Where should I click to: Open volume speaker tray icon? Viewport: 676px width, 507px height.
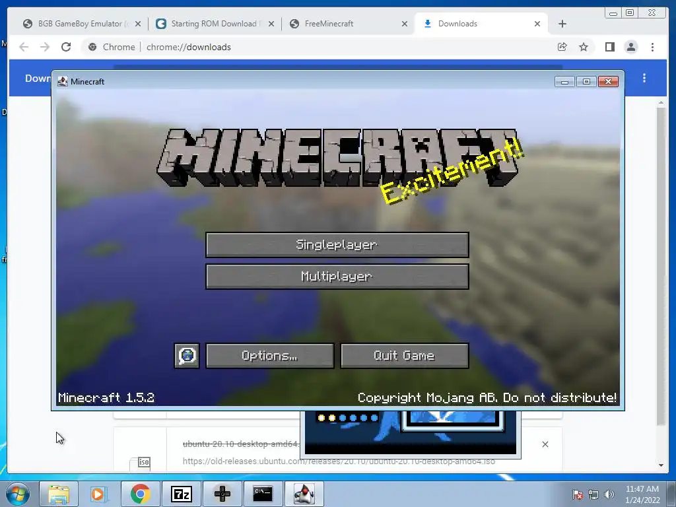point(609,495)
